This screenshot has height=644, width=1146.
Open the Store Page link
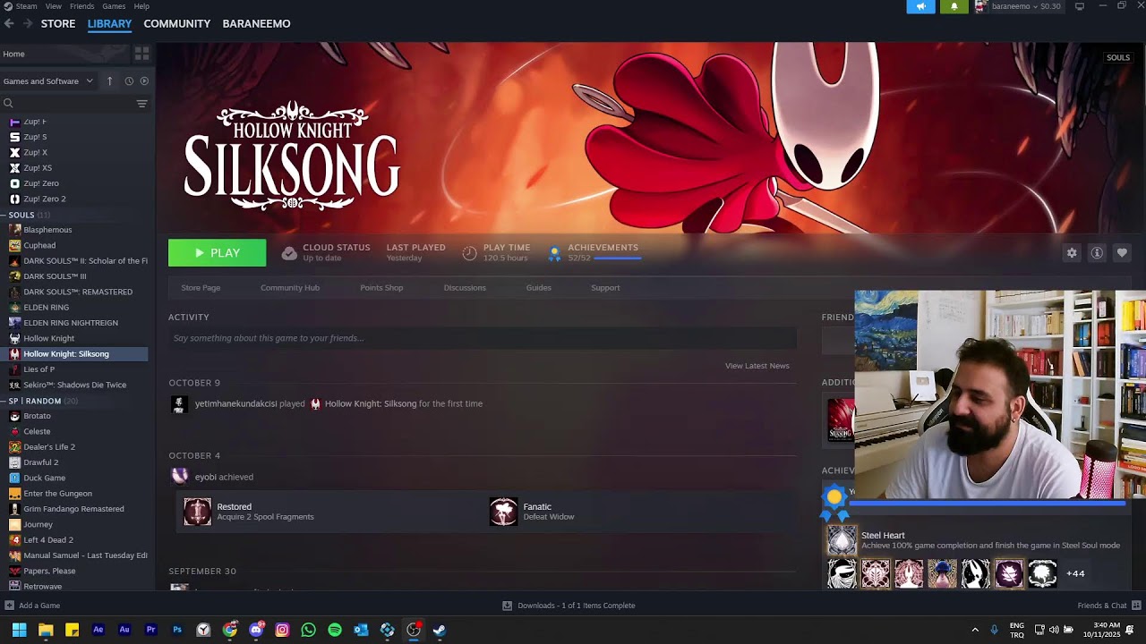click(x=201, y=288)
